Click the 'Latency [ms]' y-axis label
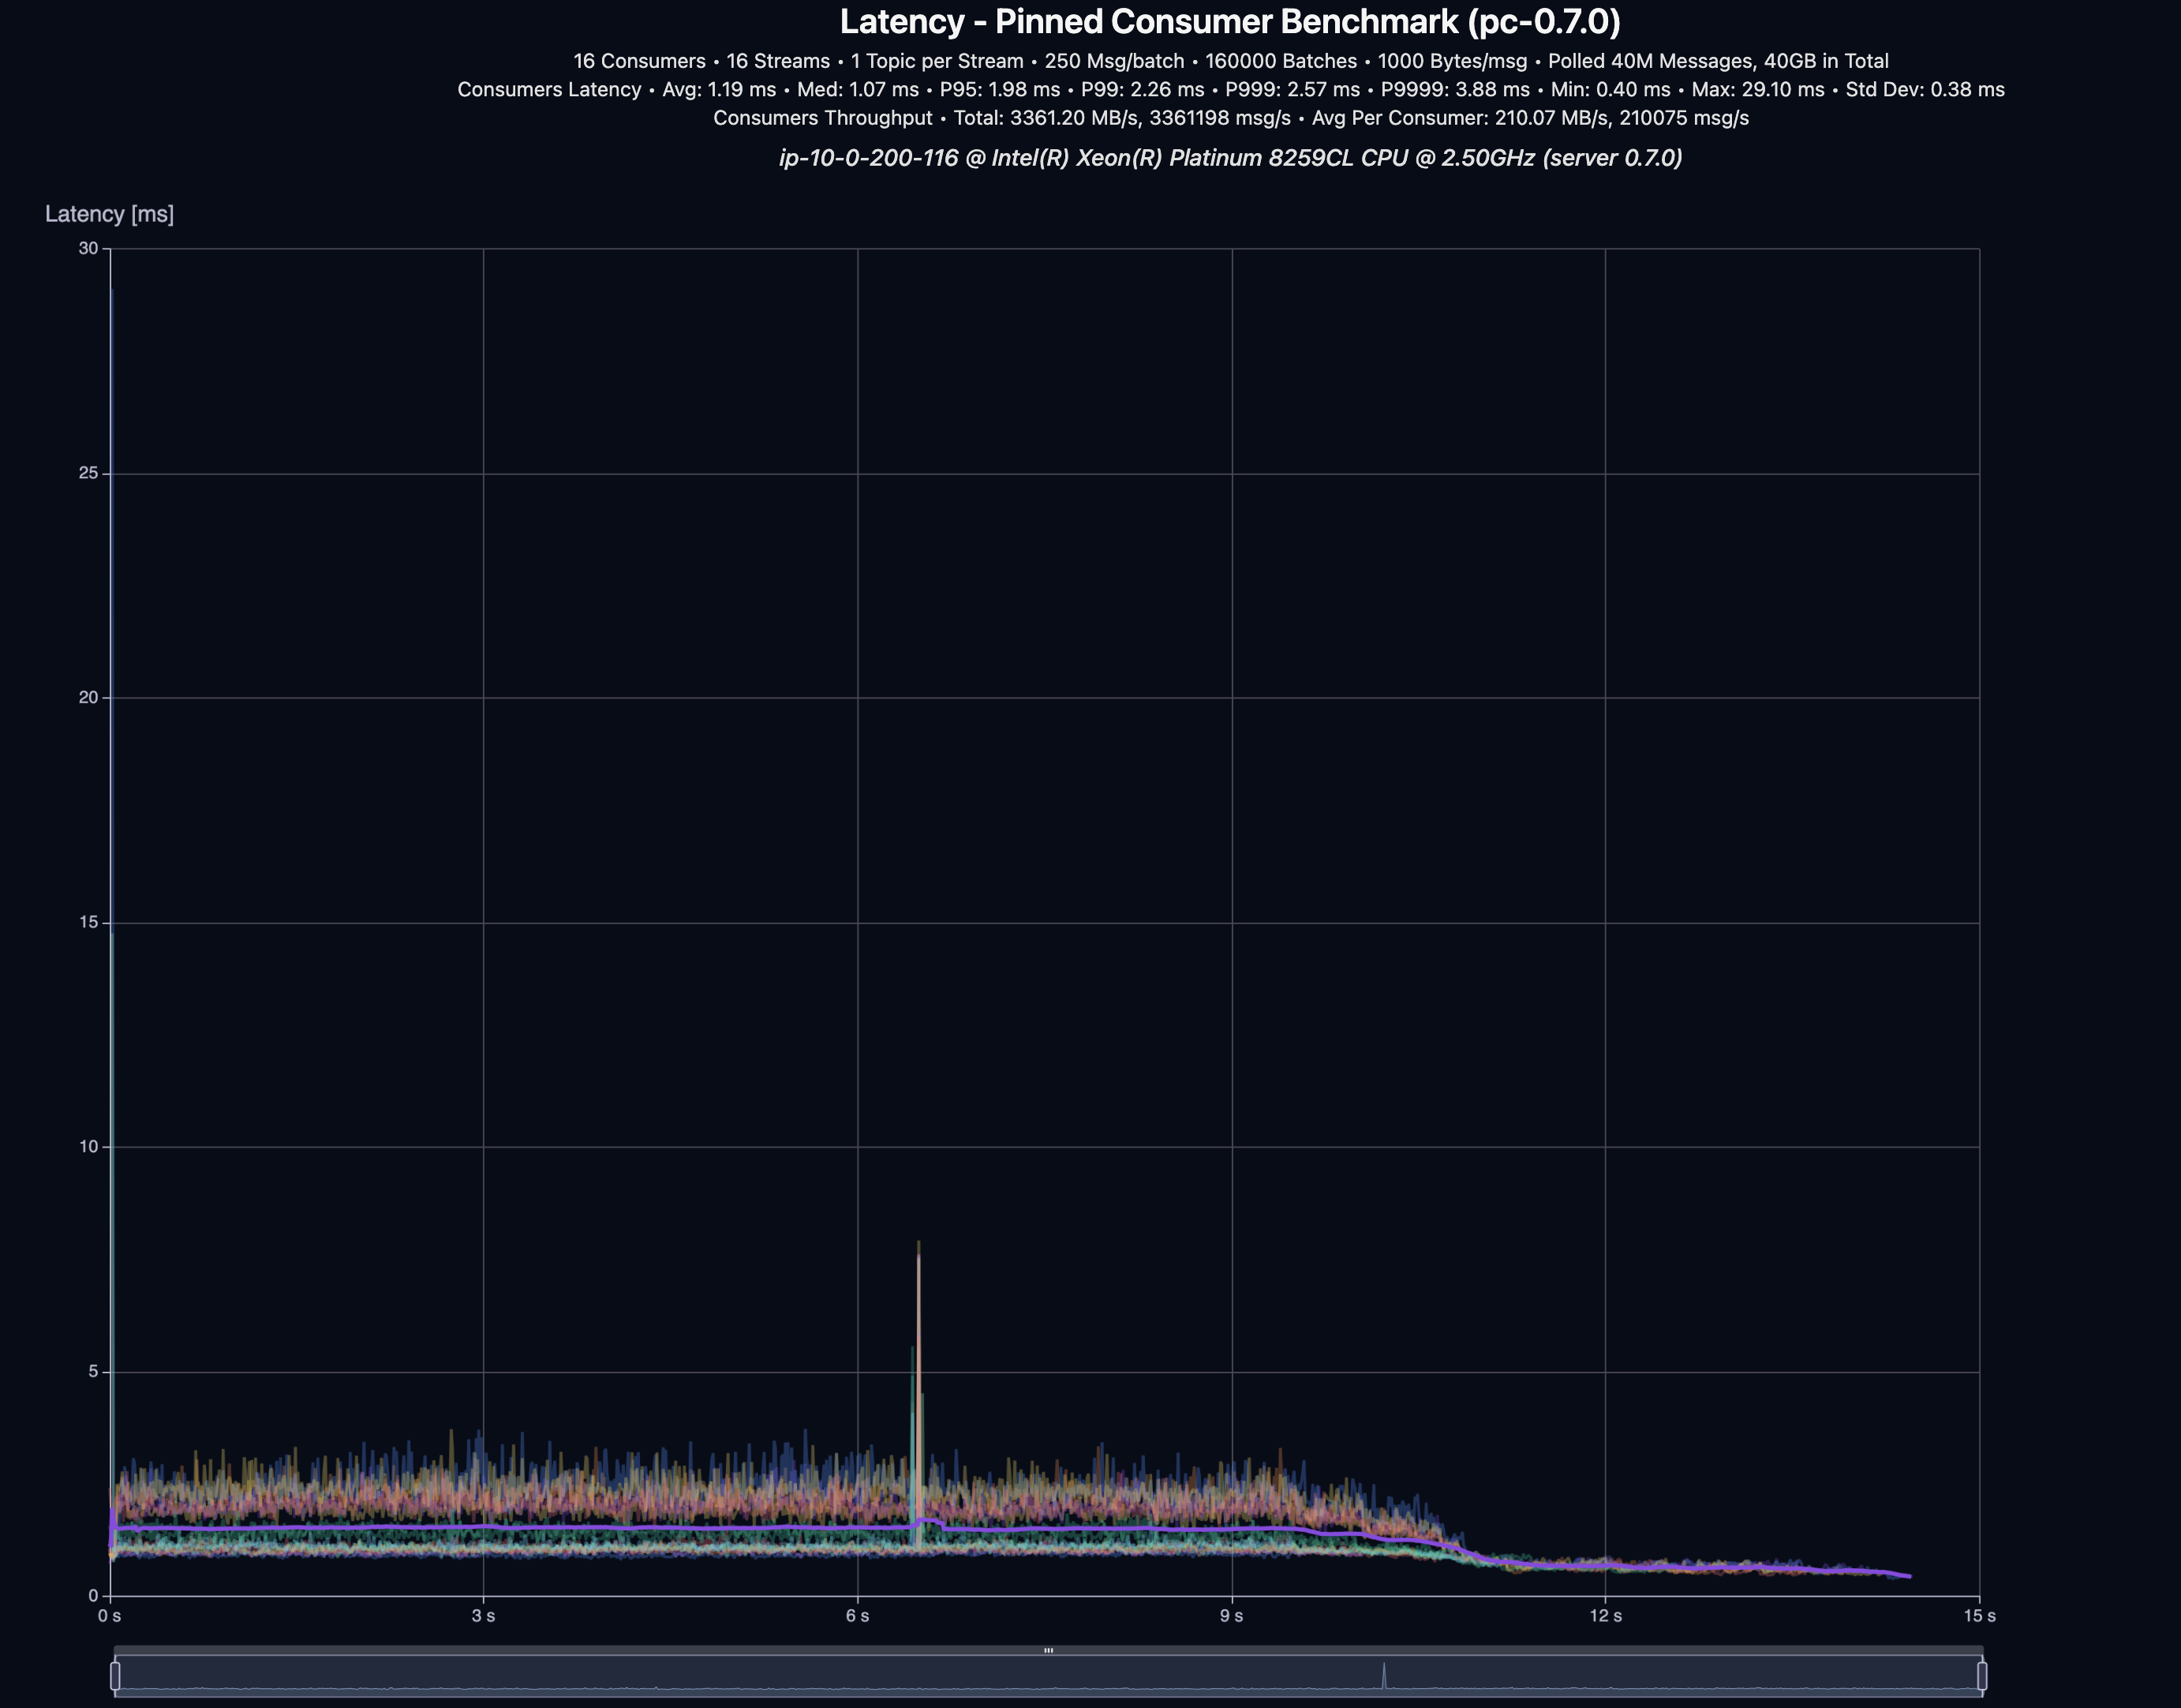 click(x=109, y=214)
